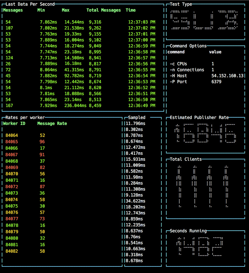Image resolution: width=249 pixels, height=273 pixels.
Task: Click worker ID 84065
Action: (x=12, y=141)
